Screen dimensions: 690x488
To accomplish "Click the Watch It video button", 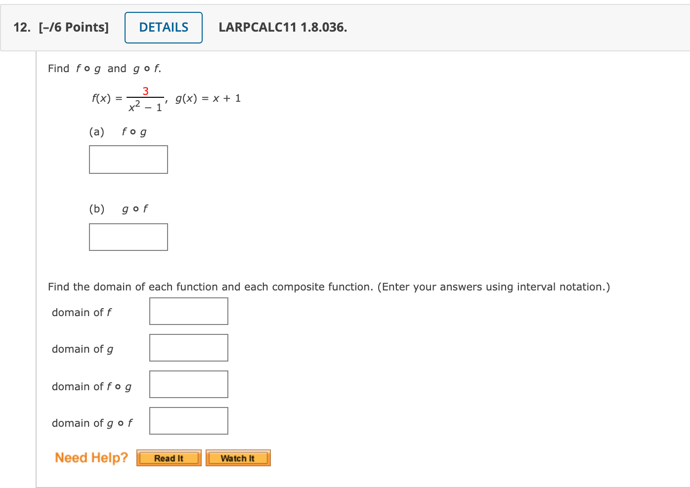I will (238, 458).
